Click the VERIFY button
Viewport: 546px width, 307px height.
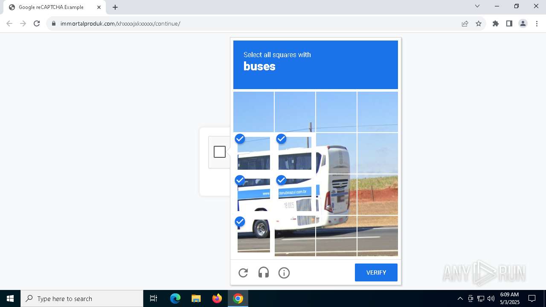[376, 272]
